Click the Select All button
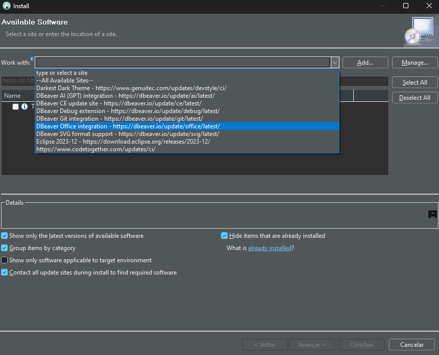439x355 pixels. (x=414, y=83)
